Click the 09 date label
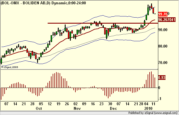 (x=84, y=104)
